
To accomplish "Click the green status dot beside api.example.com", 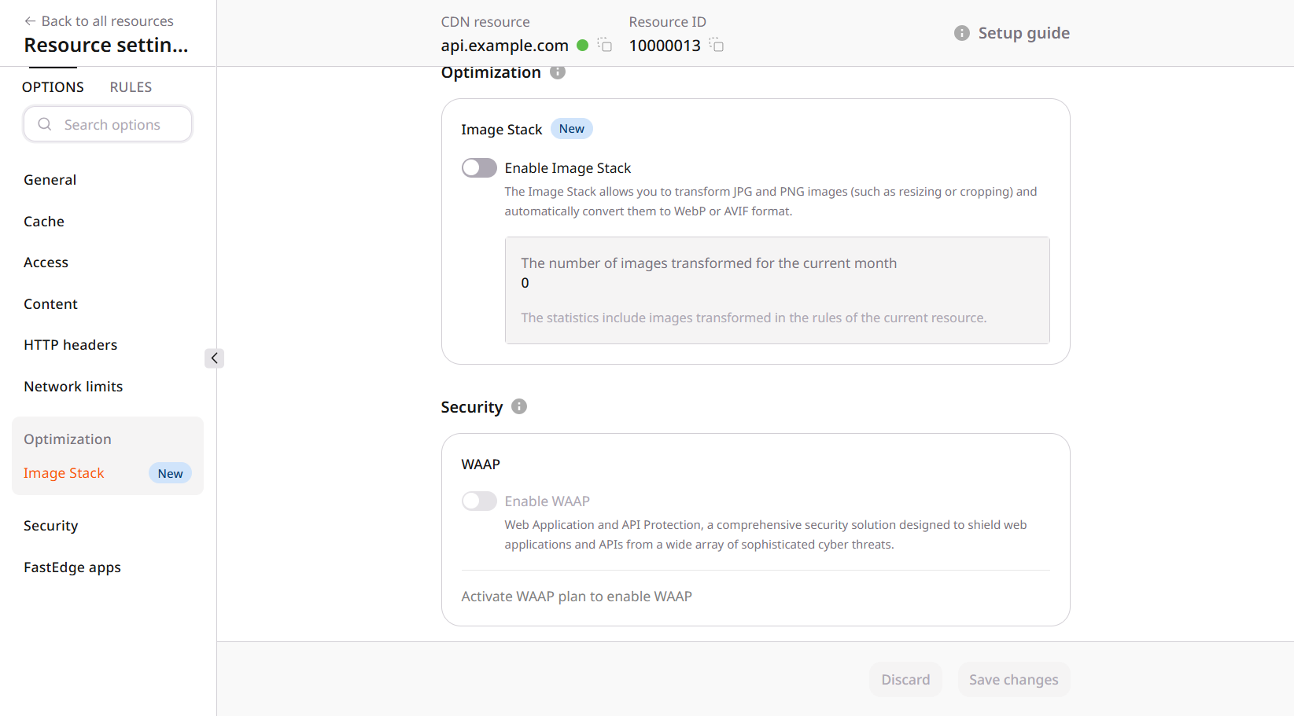I will (583, 46).
